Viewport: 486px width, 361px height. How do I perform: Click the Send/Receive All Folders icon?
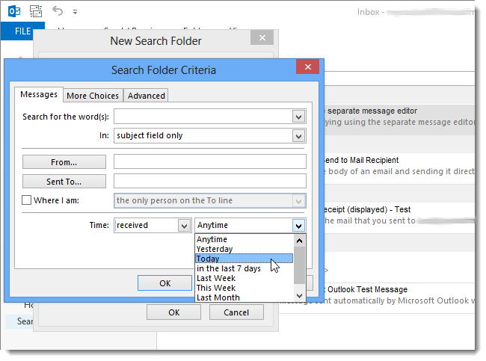(36, 11)
